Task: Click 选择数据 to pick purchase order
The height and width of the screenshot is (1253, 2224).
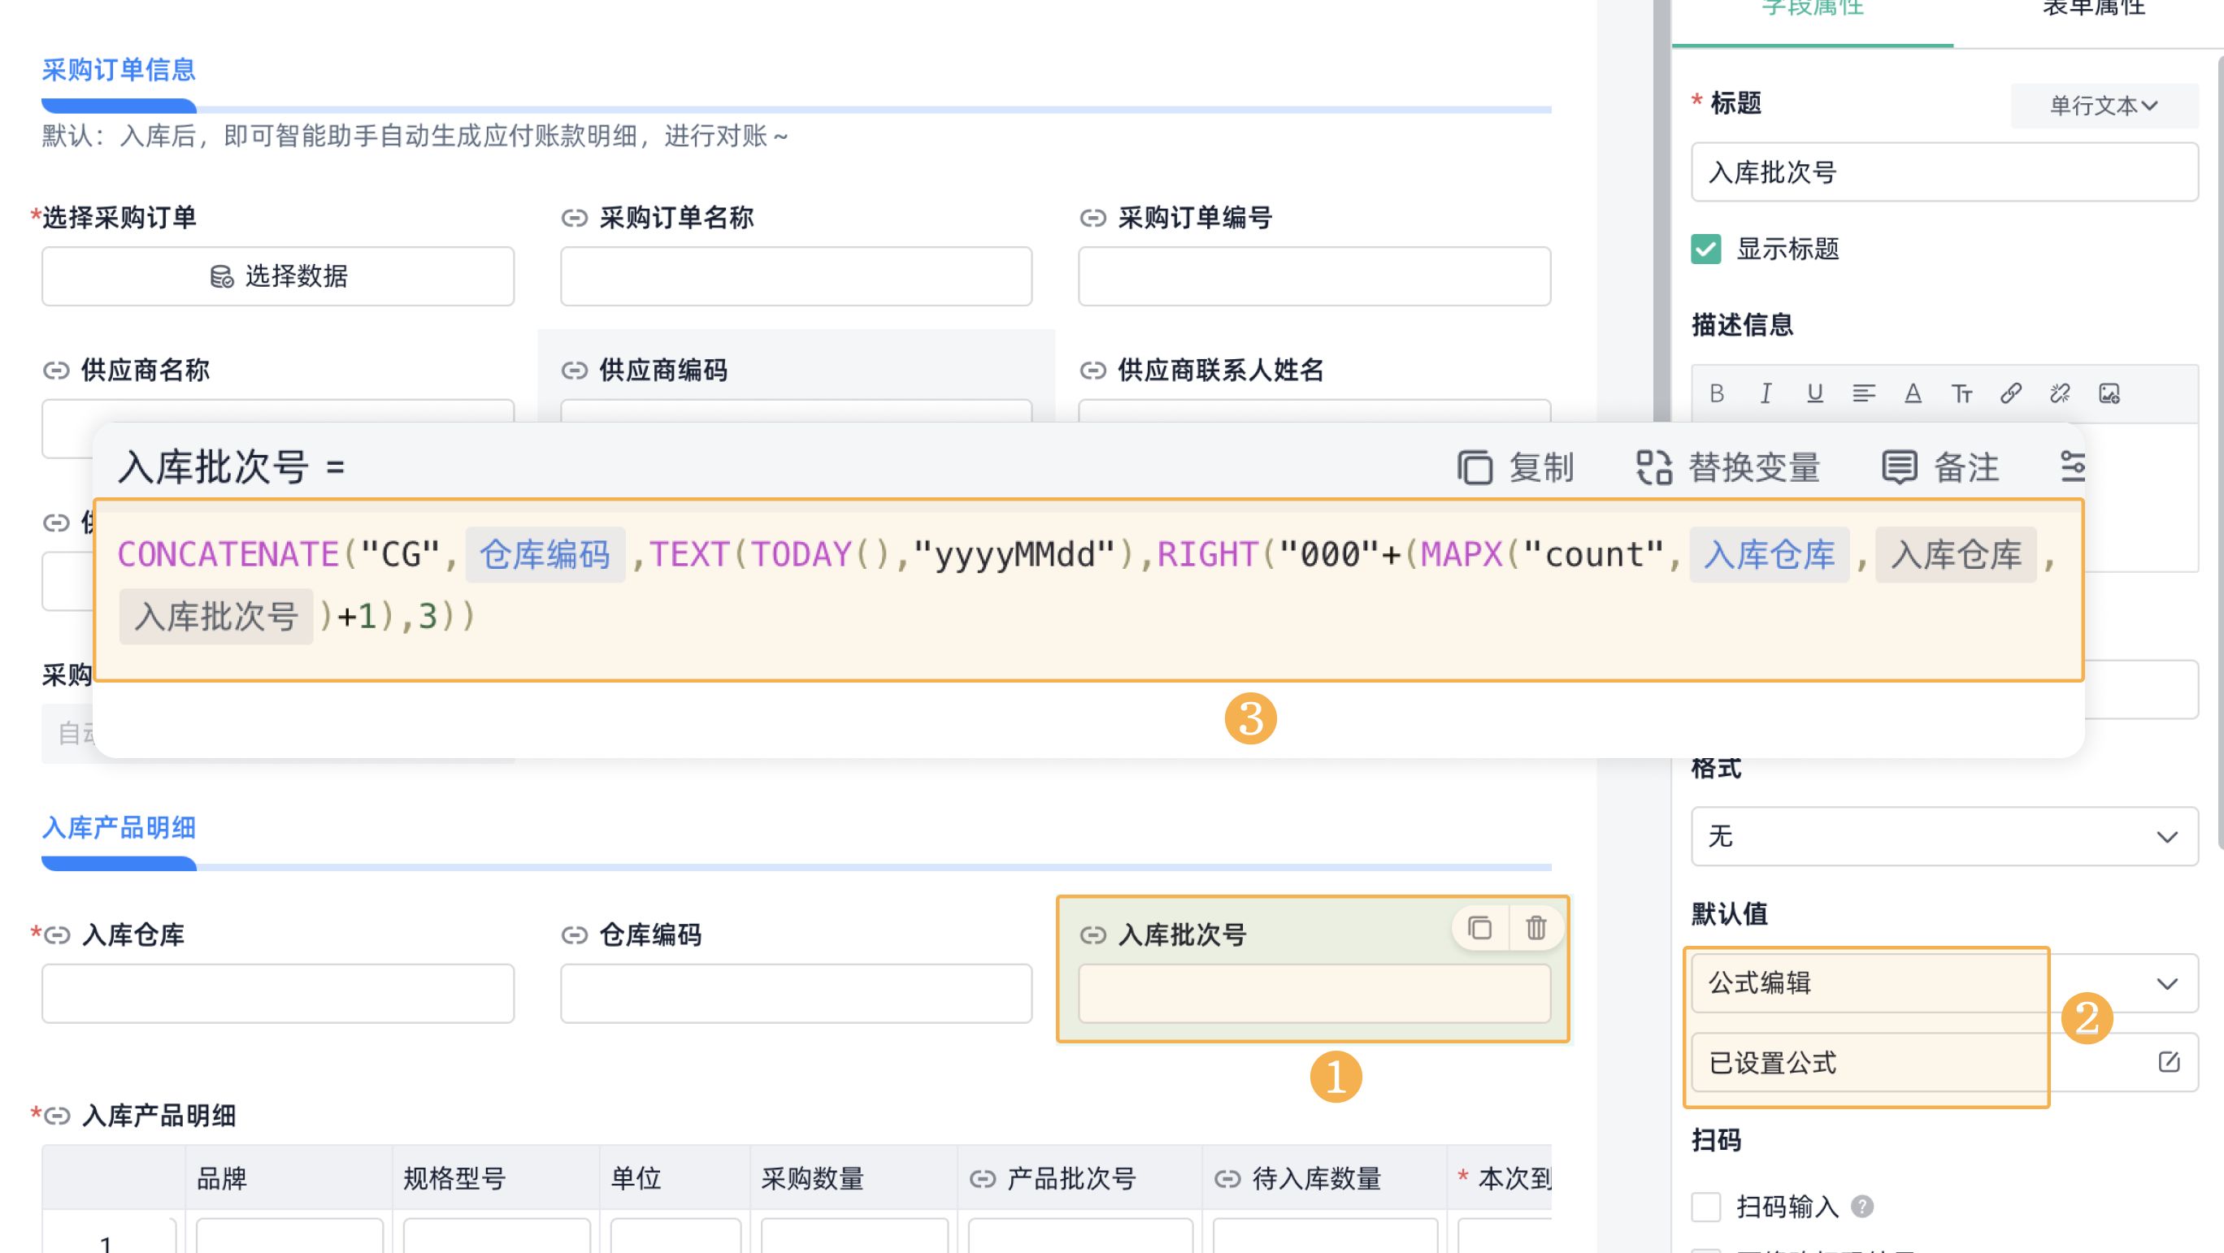Action: pos(278,276)
